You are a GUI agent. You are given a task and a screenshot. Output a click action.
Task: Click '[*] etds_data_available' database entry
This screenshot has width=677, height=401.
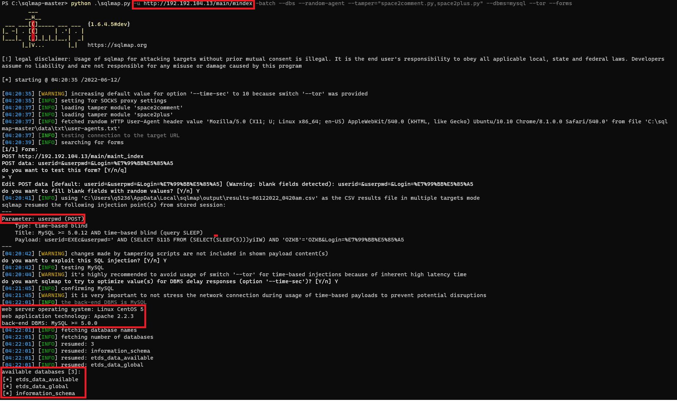click(40, 379)
